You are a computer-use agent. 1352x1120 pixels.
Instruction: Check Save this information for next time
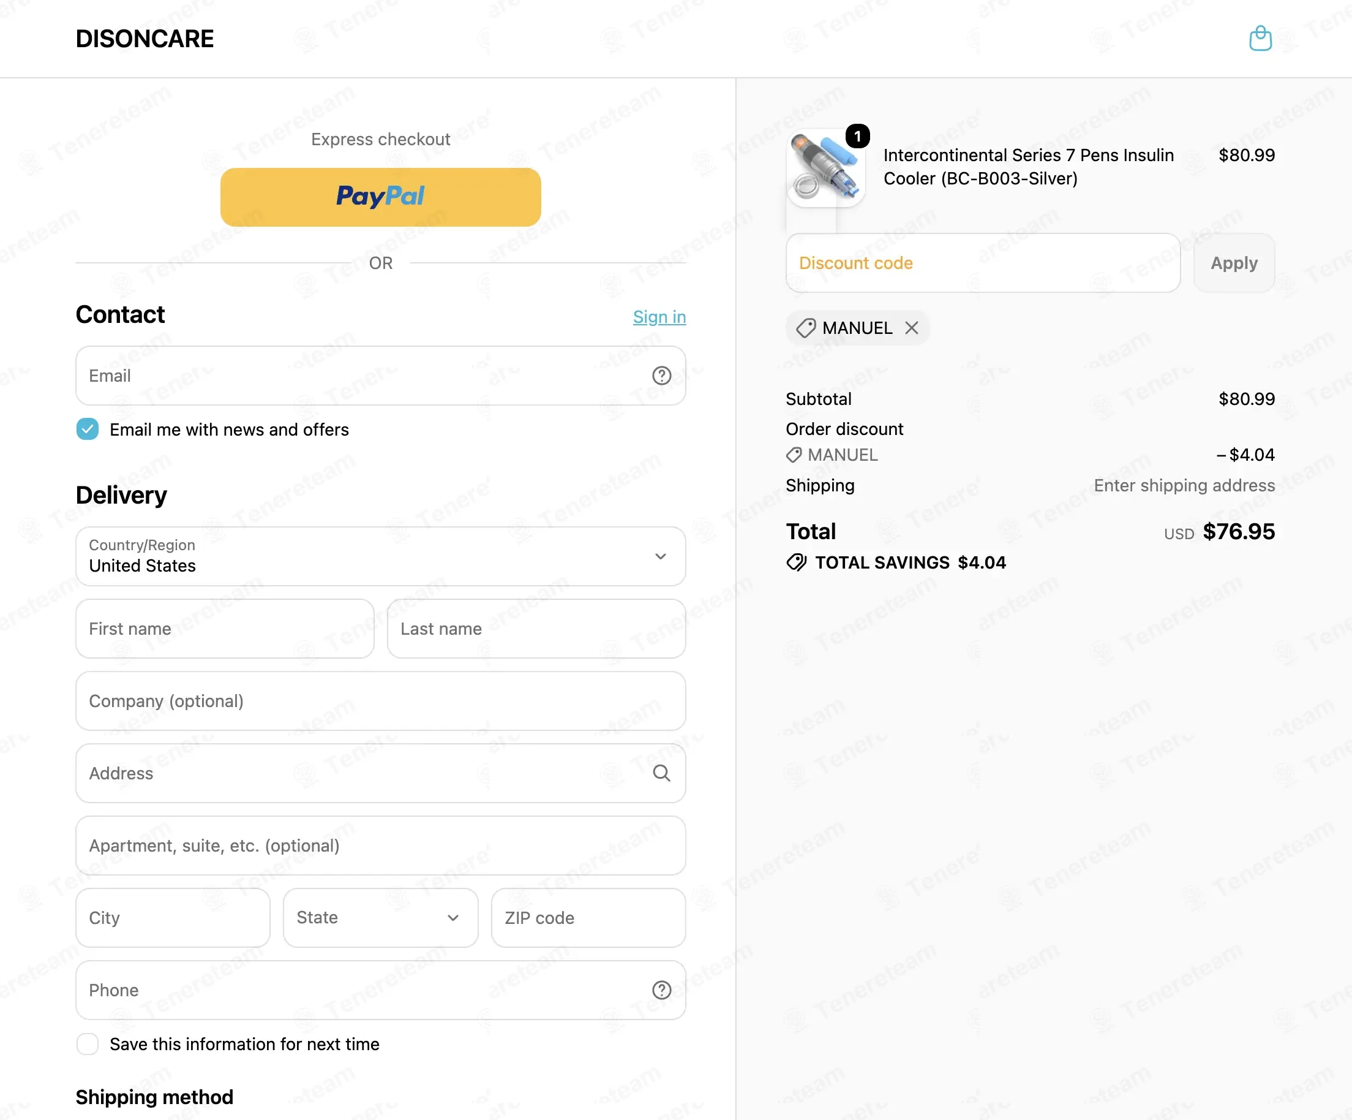point(88,1043)
